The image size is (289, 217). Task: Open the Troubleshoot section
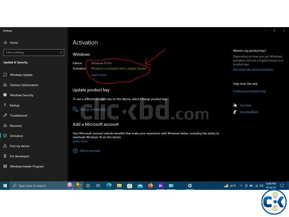(x=19, y=115)
